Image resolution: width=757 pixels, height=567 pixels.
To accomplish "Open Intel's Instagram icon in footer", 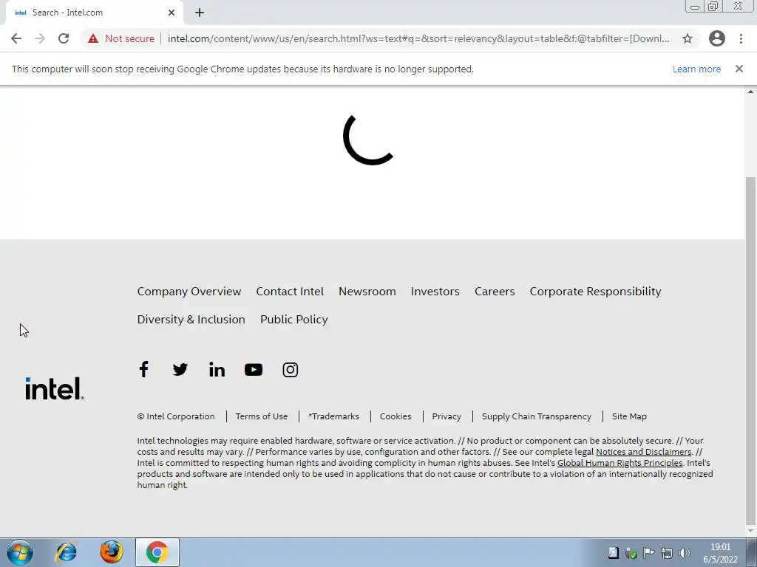I will tap(290, 370).
